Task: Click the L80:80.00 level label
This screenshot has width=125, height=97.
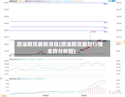Action: 80,59
